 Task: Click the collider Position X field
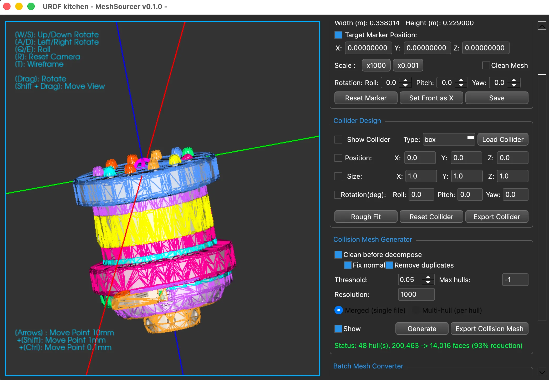pyautogui.click(x=420, y=158)
